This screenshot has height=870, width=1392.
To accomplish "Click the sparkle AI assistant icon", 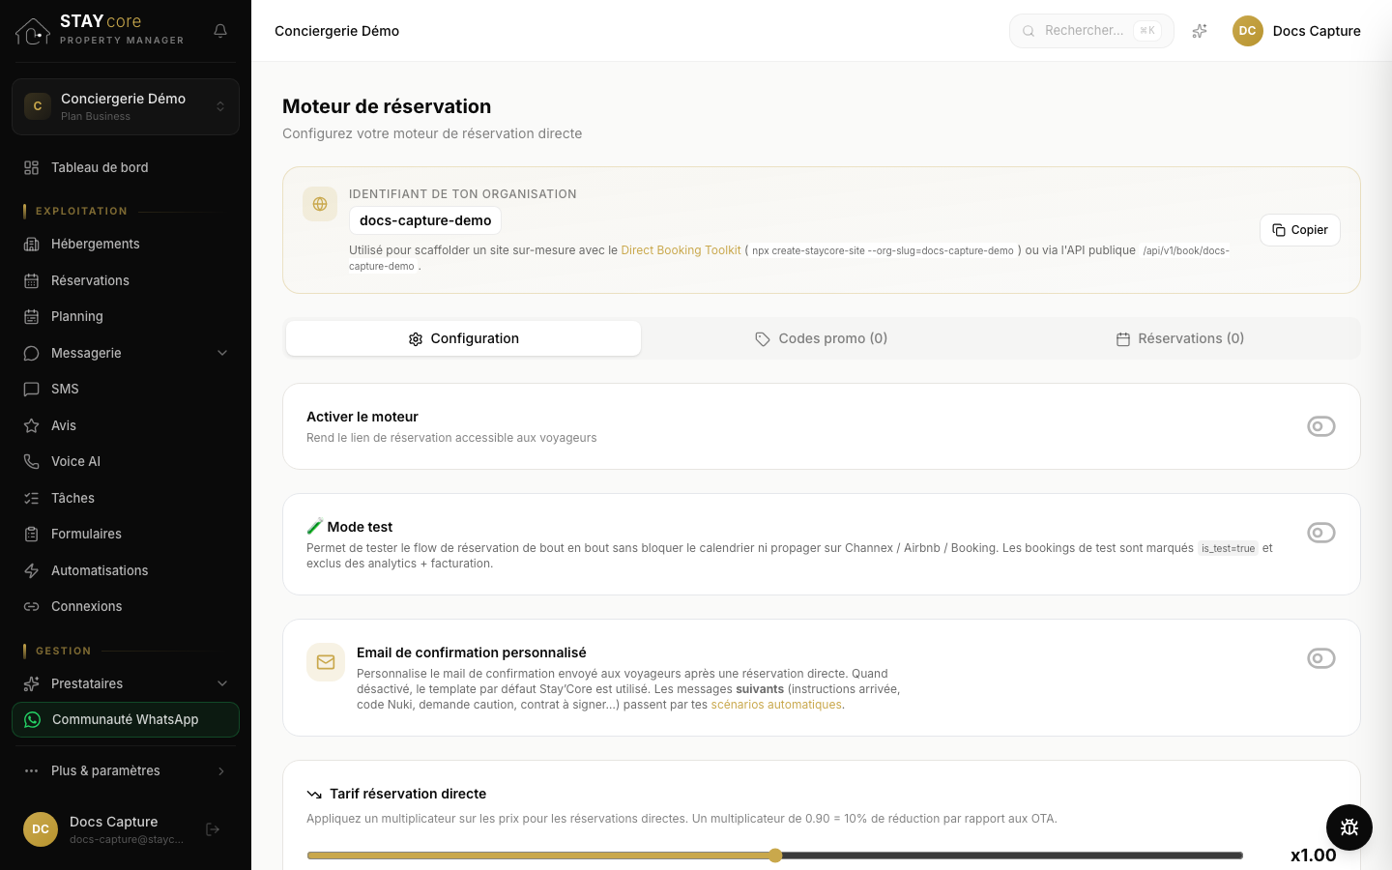I will (1200, 31).
